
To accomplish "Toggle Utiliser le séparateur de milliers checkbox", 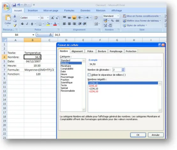I will pos(89,75).
